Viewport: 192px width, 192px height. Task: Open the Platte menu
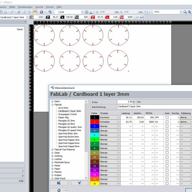[12, 7]
